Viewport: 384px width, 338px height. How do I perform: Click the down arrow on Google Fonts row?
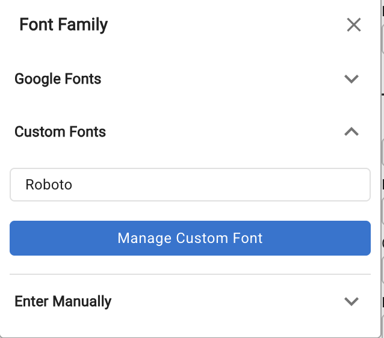[351, 79]
